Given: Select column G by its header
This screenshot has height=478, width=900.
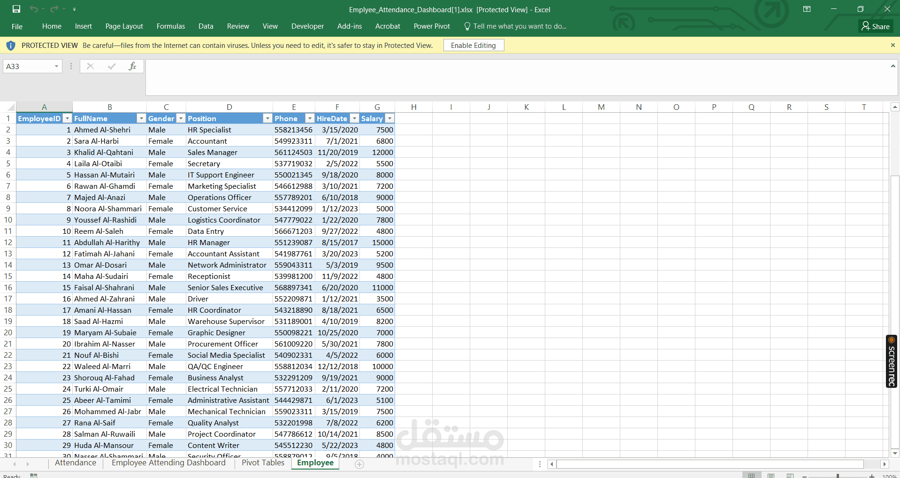Looking at the screenshot, I should click(377, 107).
